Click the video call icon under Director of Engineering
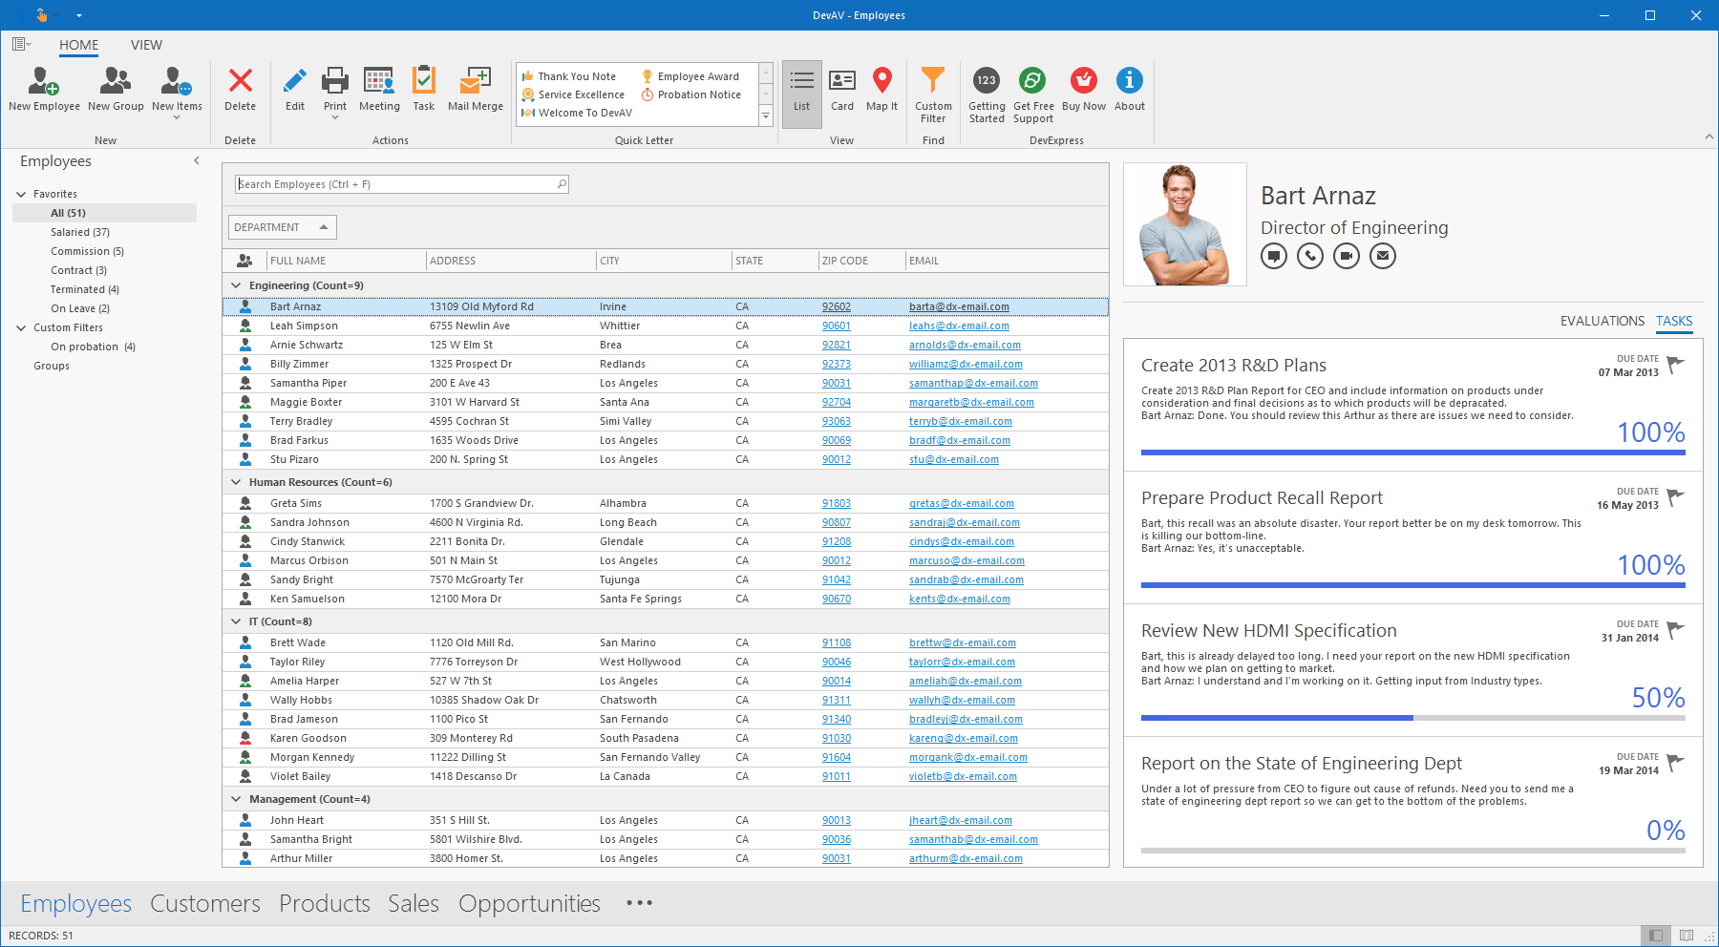 (1347, 256)
